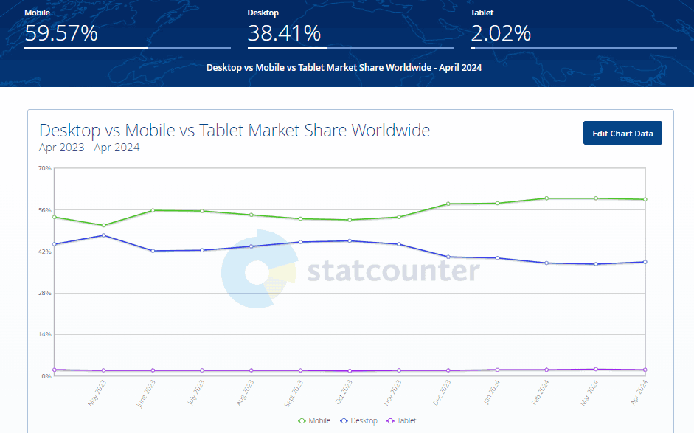The image size is (694, 433).
Task: Select the purple Tablet marker in the legend
Action: pos(389,420)
